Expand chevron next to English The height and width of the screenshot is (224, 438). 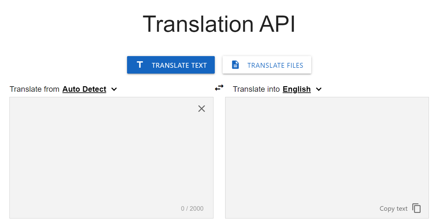319,89
